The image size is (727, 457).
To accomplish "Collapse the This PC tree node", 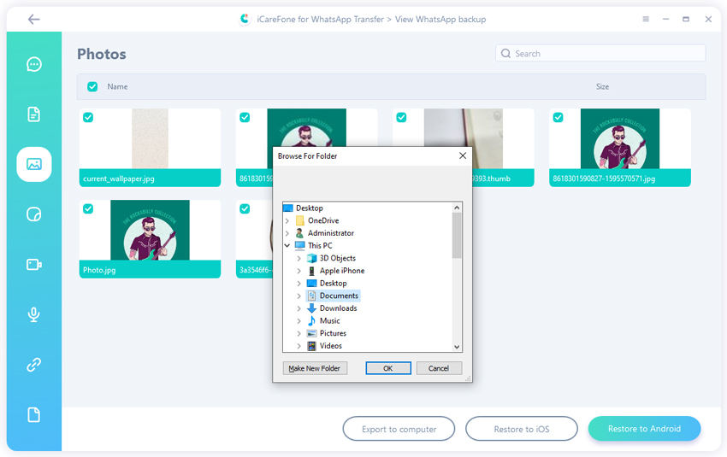I will (x=287, y=245).
